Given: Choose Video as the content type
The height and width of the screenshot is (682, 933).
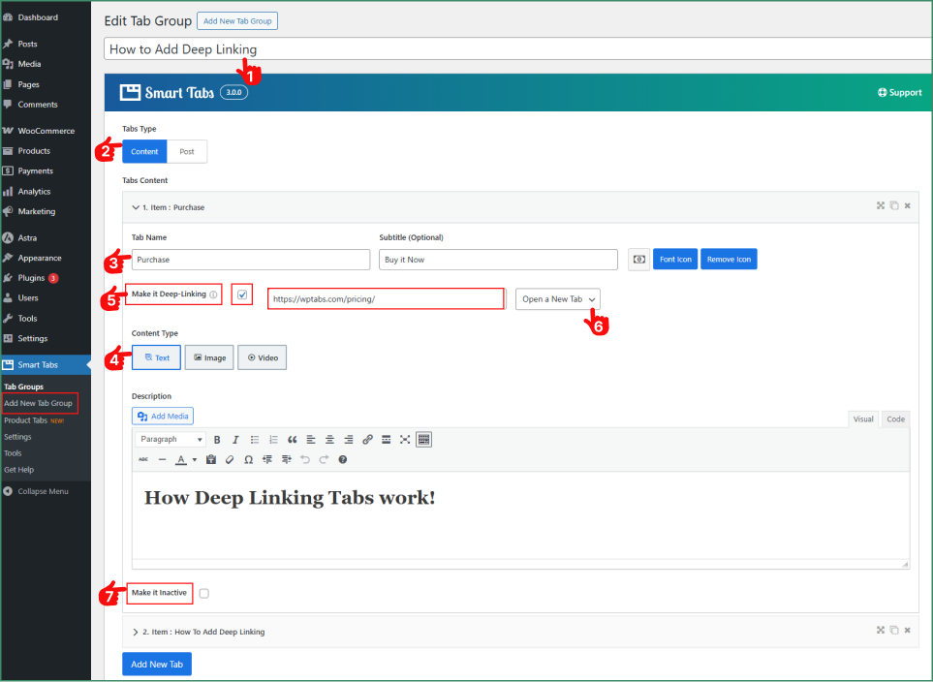Looking at the screenshot, I should [263, 357].
